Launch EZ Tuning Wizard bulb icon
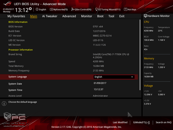This screenshot has width=173, height=130. (96, 9)
